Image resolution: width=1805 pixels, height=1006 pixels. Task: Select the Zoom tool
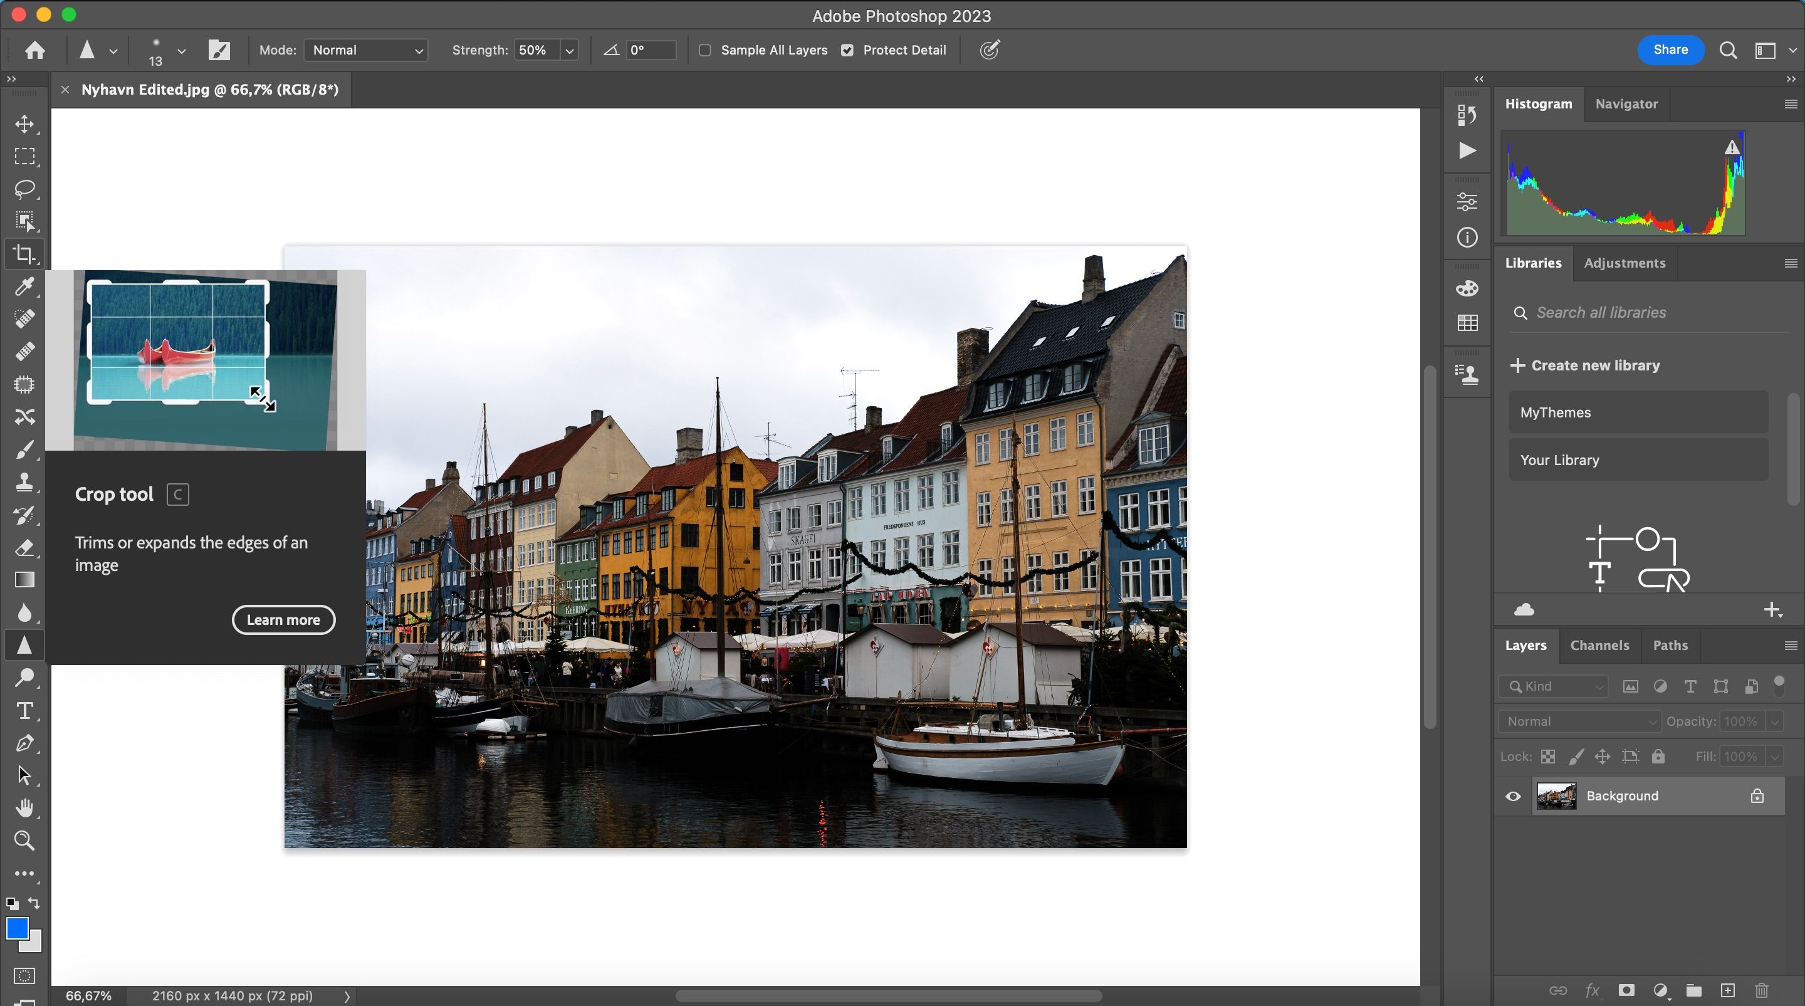click(25, 841)
